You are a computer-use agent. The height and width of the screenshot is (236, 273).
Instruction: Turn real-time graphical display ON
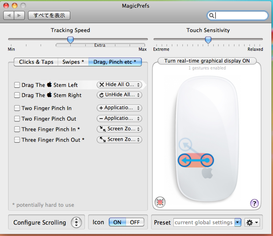click(x=207, y=61)
